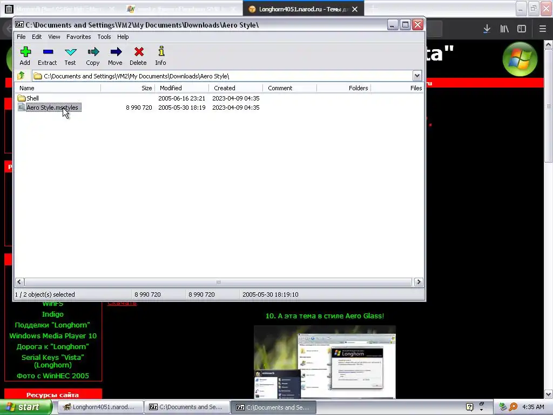The height and width of the screenshot is (415, 553).
Task: Click browser page scroll down arrow
Action: (549, 394)
